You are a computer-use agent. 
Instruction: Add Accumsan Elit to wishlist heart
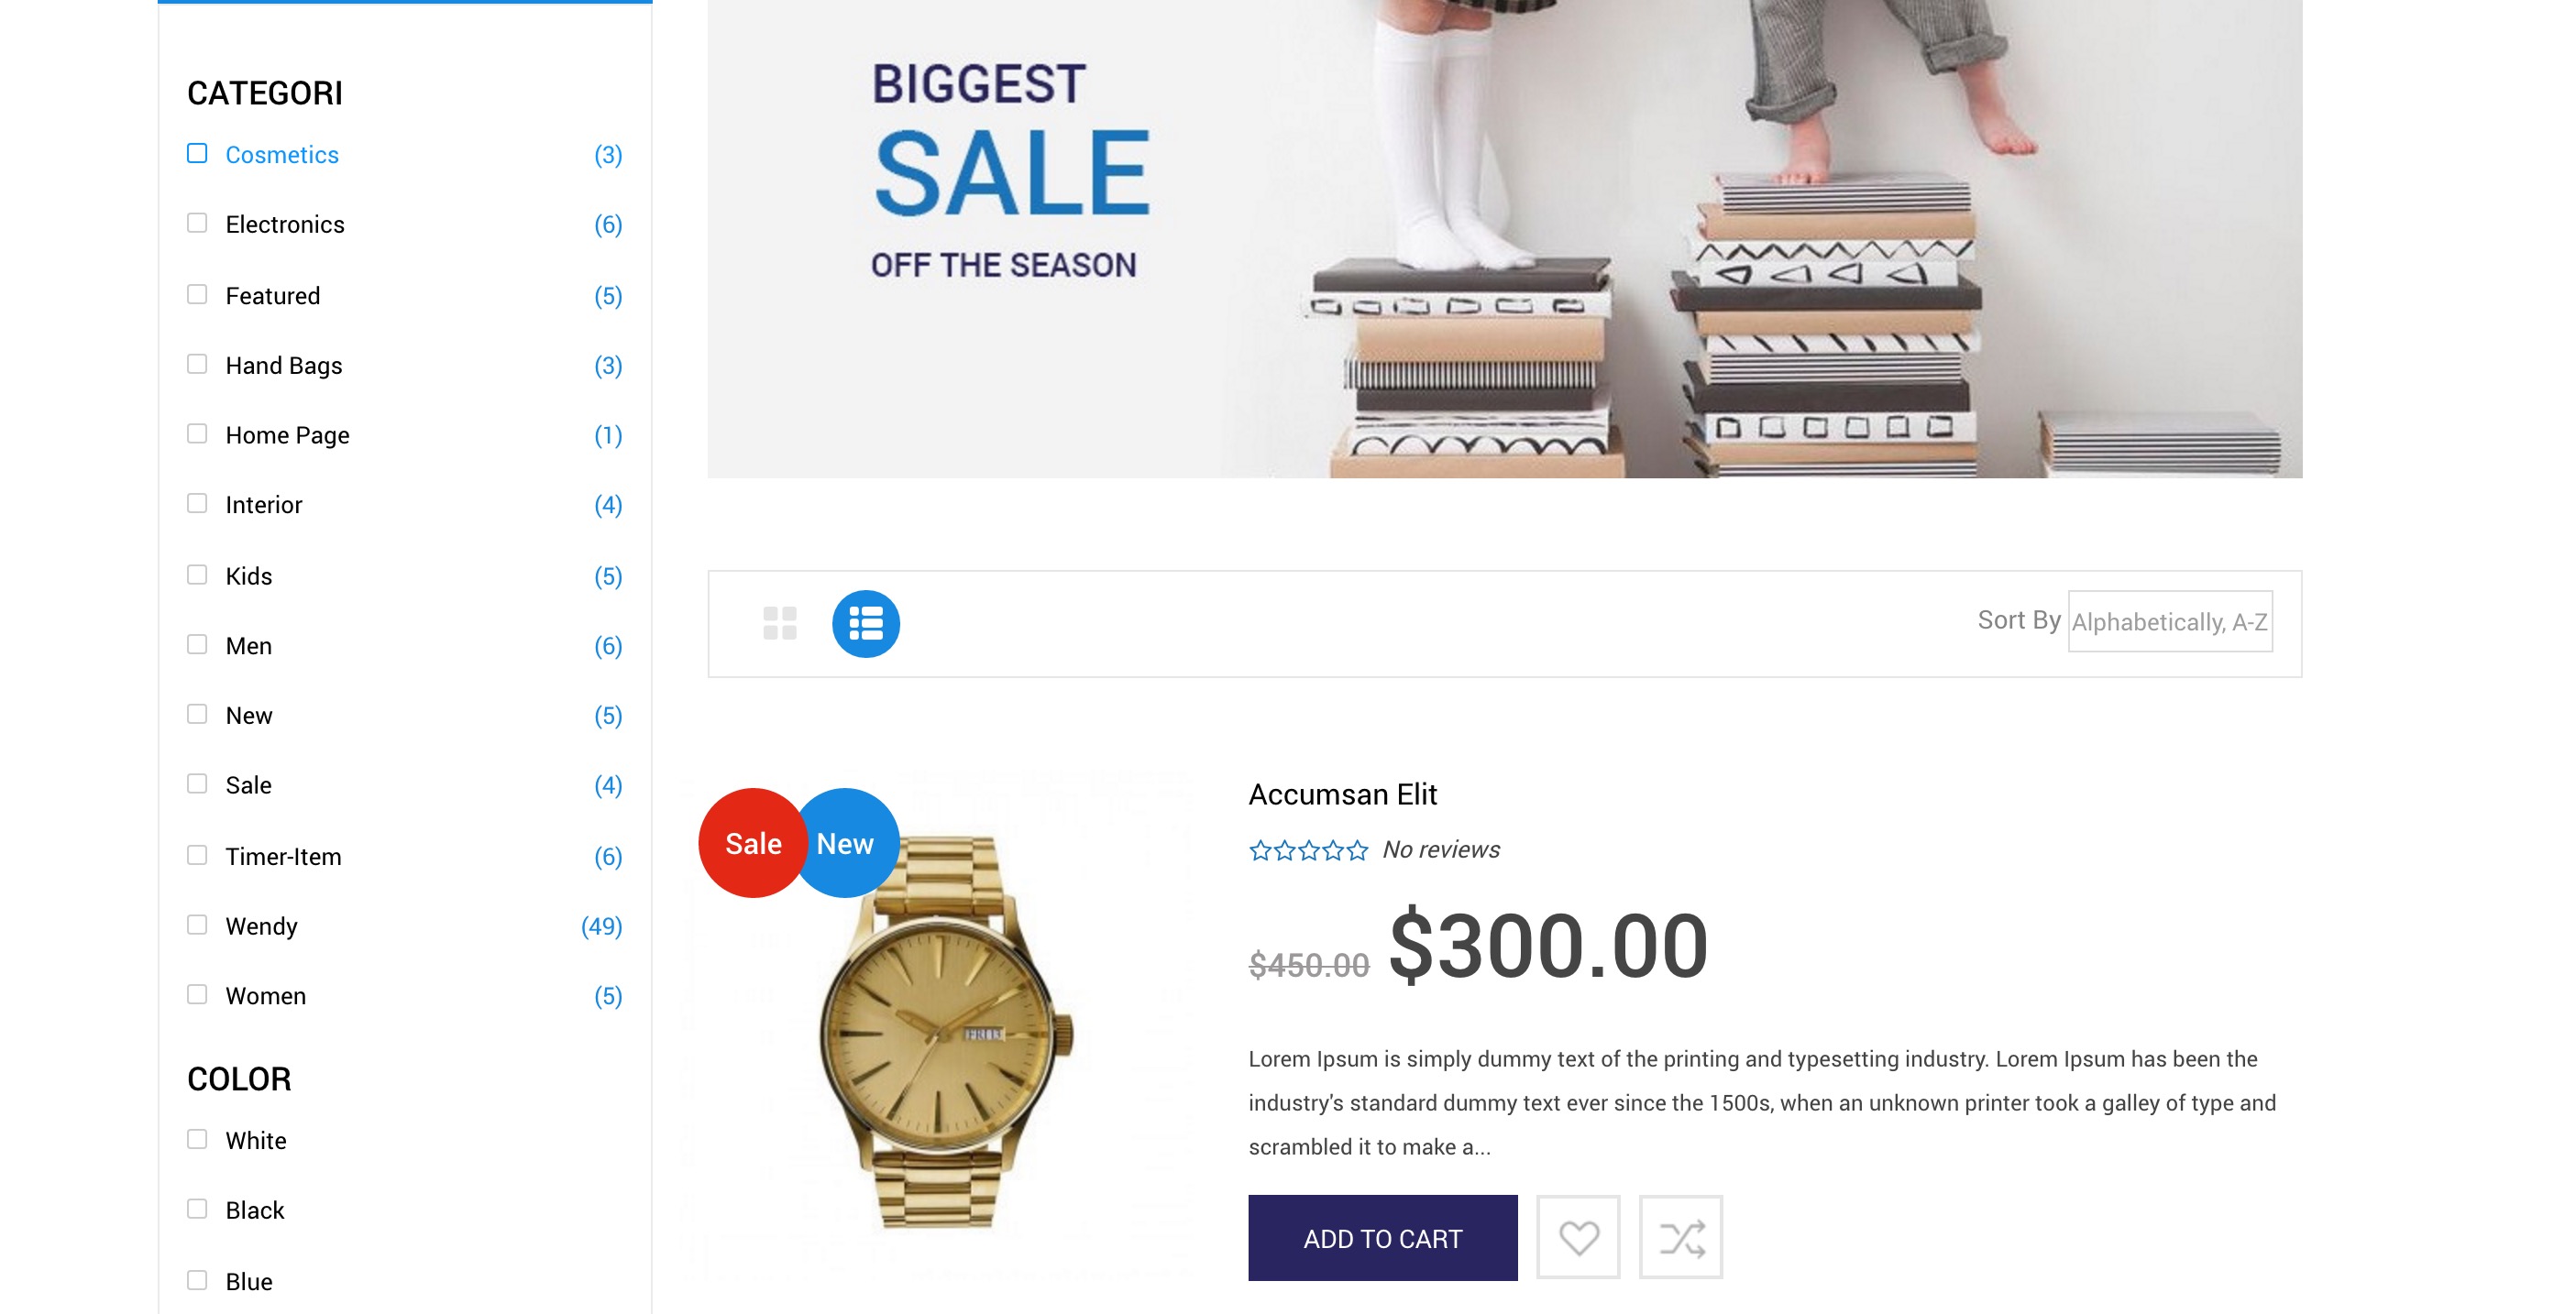(1578, 1237)
